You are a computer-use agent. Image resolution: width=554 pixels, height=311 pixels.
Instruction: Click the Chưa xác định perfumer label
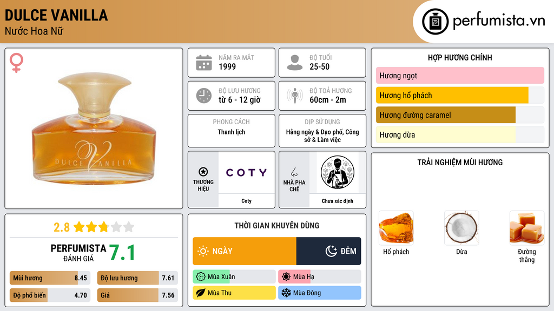(x=338, y=201)
